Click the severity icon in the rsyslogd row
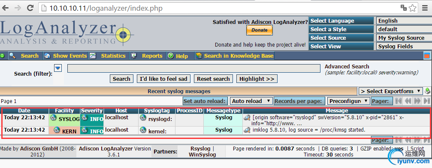Image resolution: width=432 pixels, height=168 pixels. click(85, 118)
